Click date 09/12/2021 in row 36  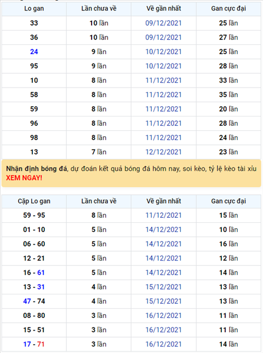(x=163, y=37)
